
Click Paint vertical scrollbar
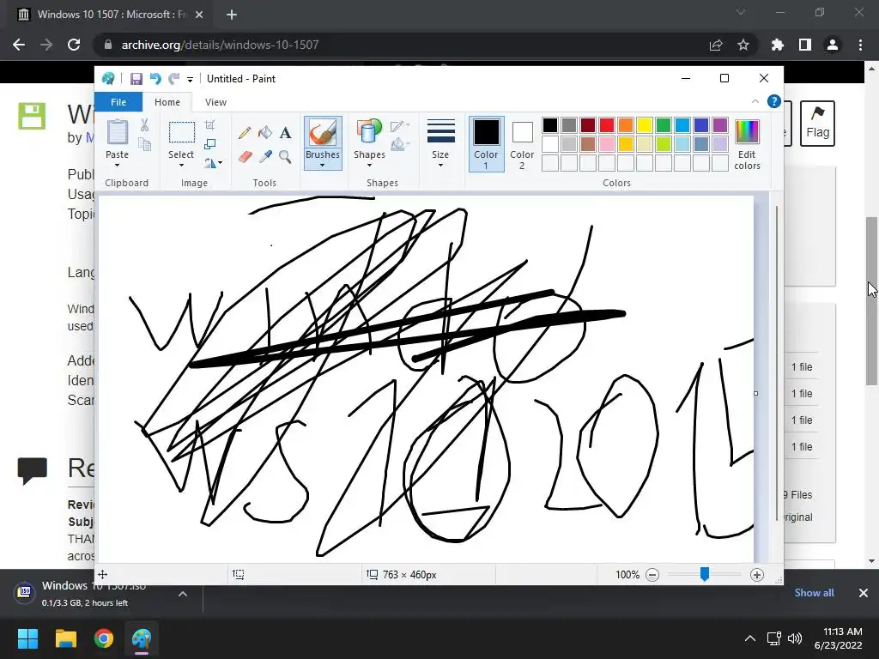[776, 363]
